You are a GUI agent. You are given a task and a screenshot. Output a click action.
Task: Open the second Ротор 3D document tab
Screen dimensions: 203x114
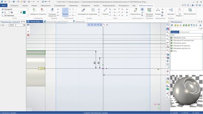(57, 22)
